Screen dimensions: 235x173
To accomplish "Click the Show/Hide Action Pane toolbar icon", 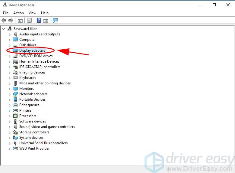I will pos(46,20).
